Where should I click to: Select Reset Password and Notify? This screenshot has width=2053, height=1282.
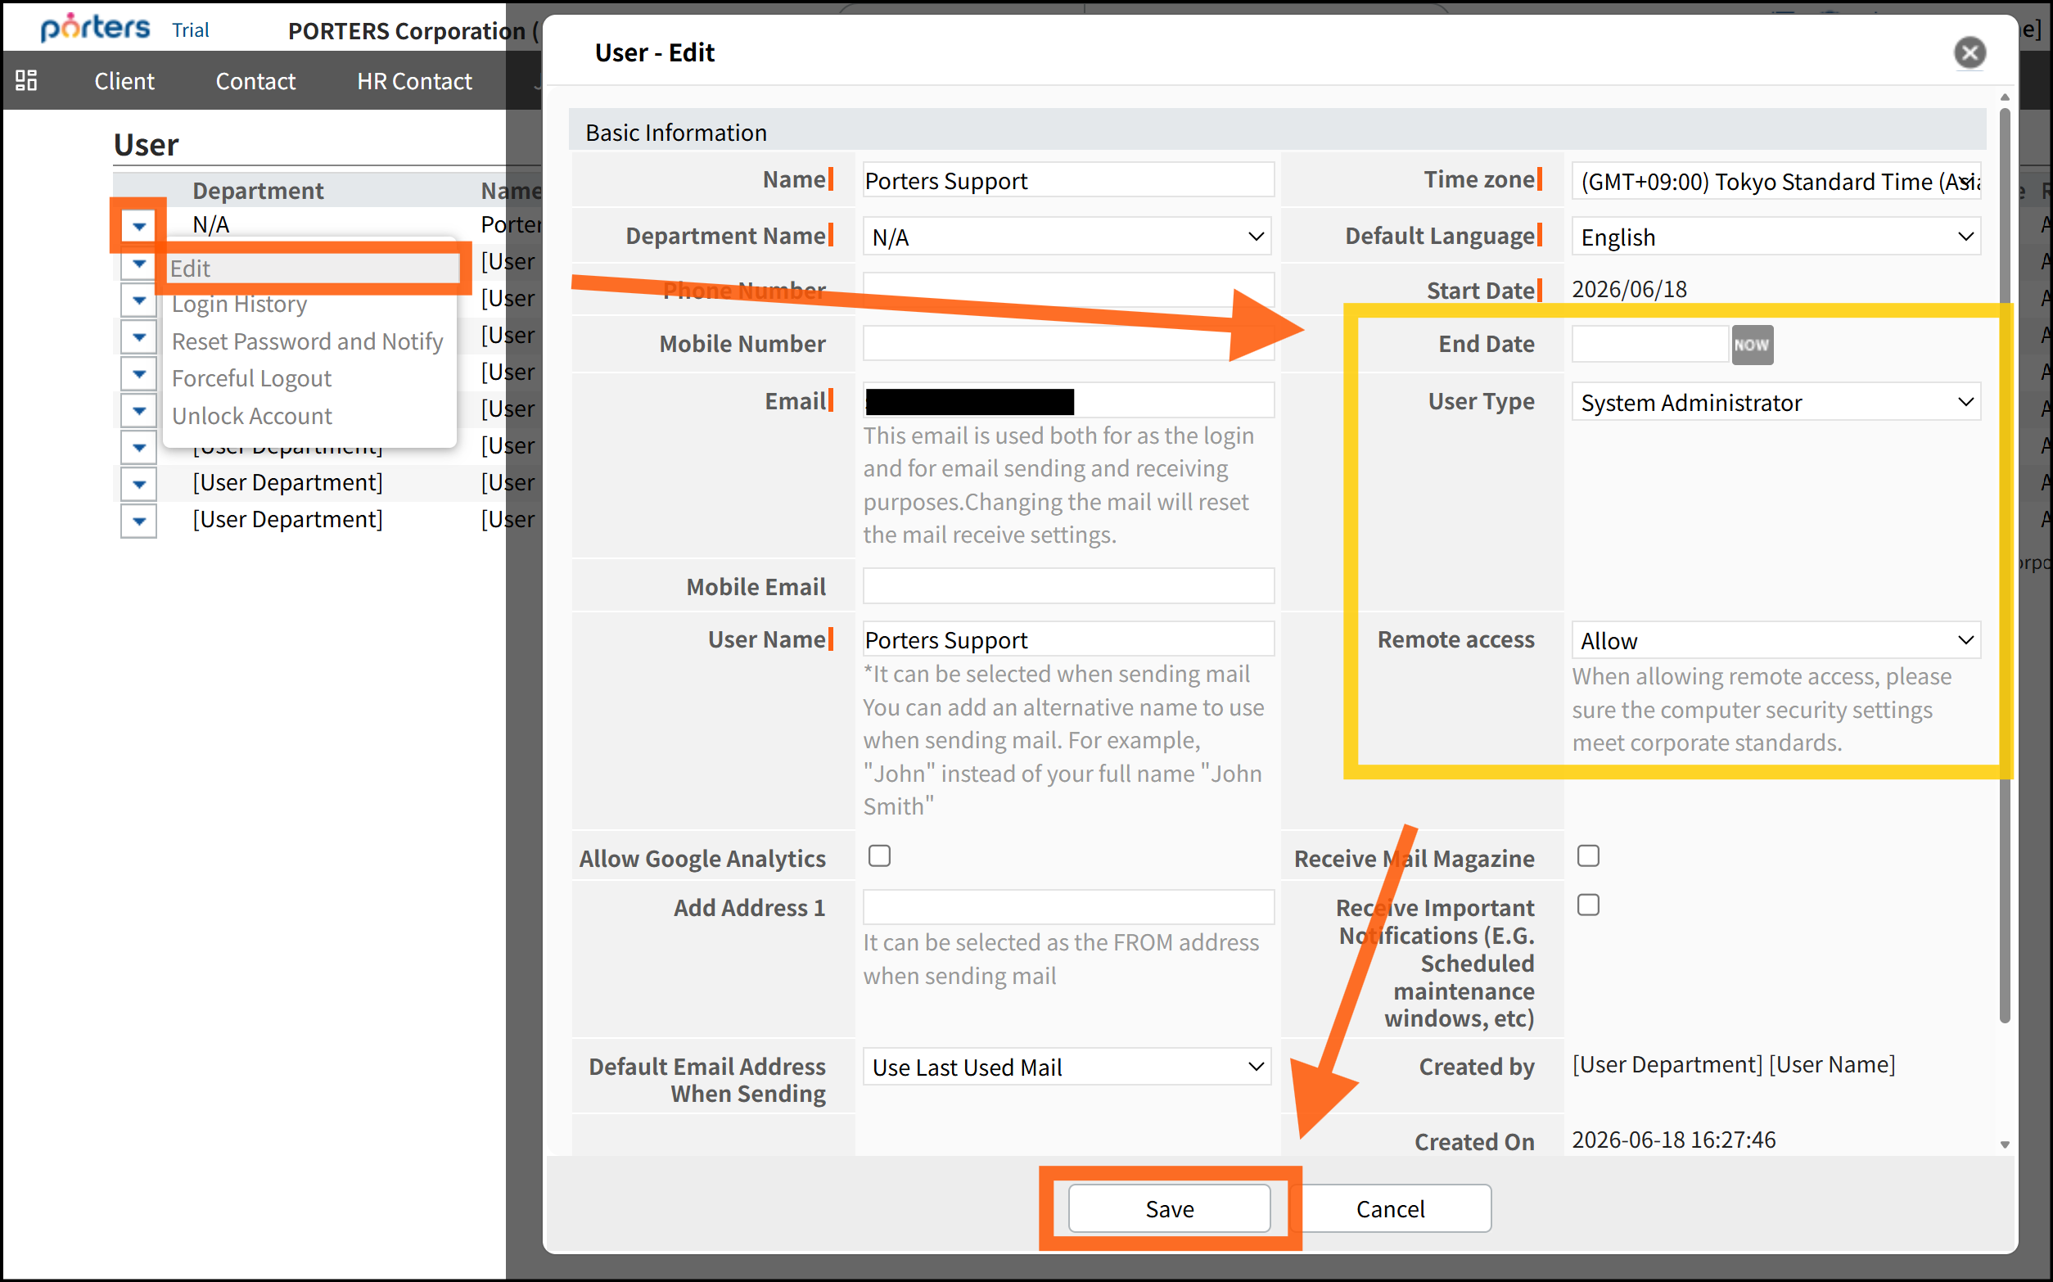click(307, 341)
